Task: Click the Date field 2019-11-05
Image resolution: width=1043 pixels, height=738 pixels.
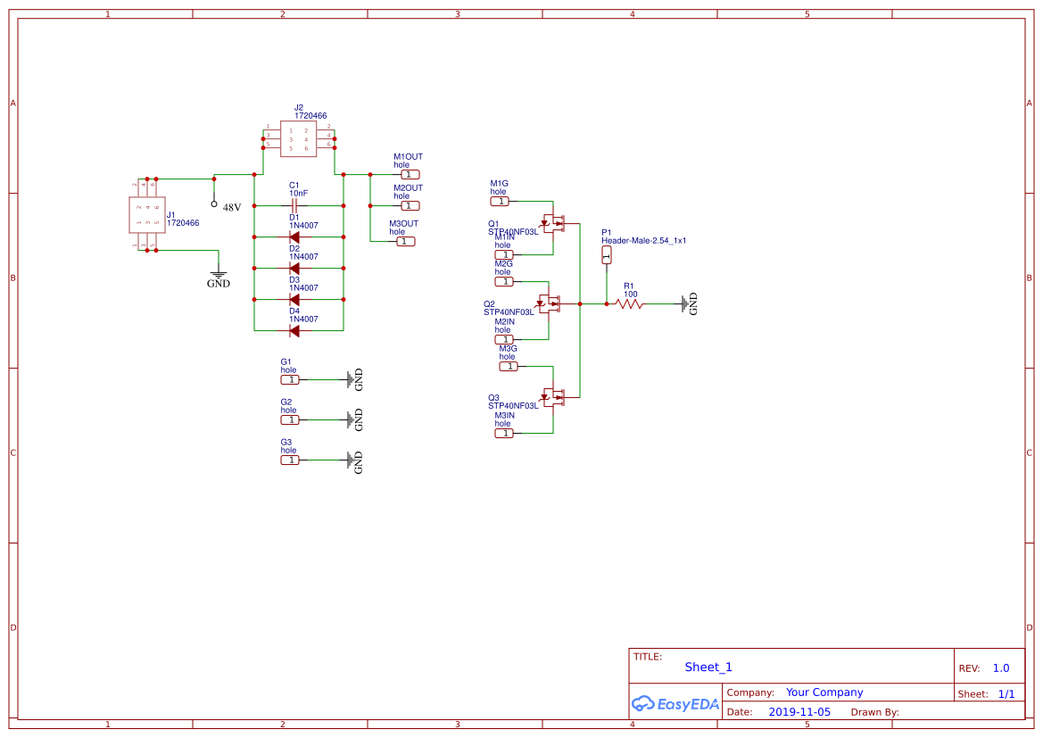Action: pyautogui.click(x=799, y=711)
